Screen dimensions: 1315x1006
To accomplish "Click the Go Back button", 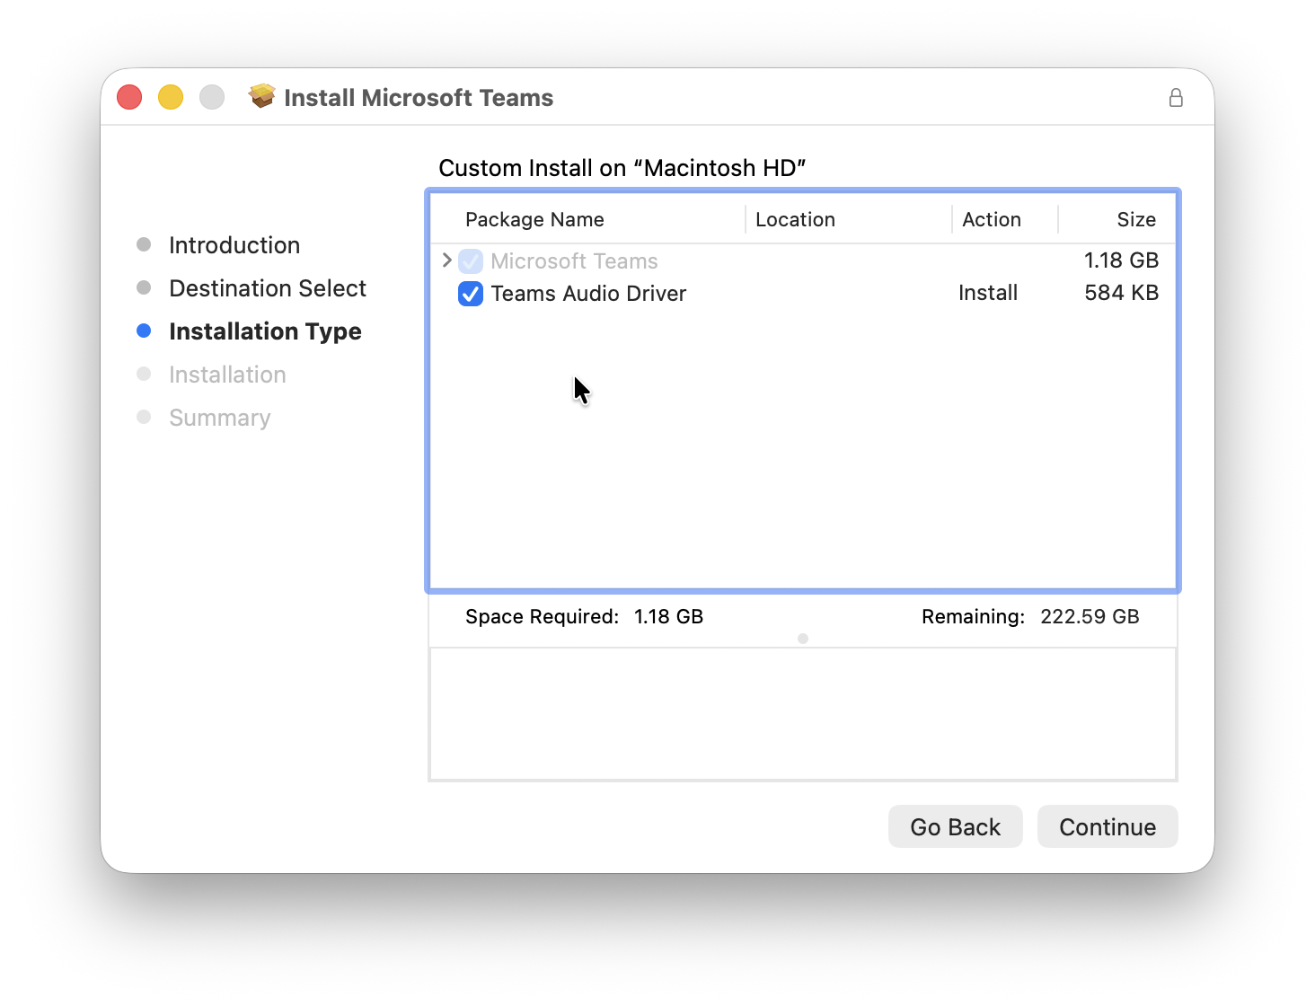I will [956, 826].
